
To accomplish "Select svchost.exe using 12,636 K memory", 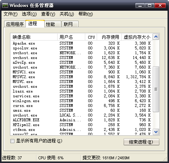I will (x=82, y=58).
